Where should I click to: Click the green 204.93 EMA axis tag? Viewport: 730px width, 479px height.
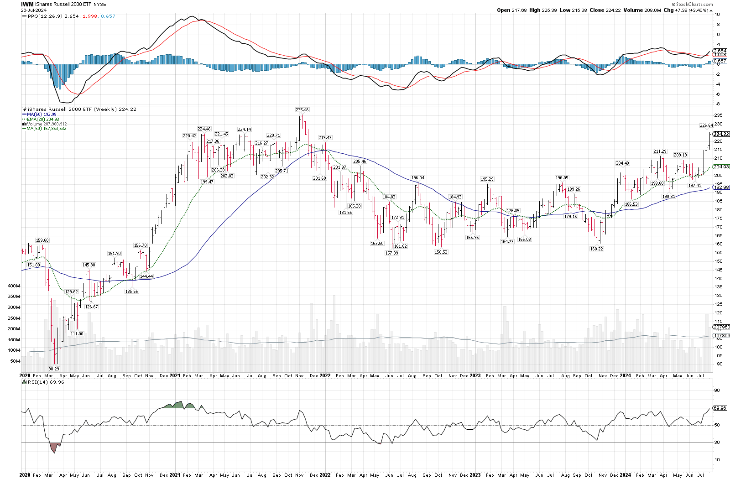pos(721,167)
